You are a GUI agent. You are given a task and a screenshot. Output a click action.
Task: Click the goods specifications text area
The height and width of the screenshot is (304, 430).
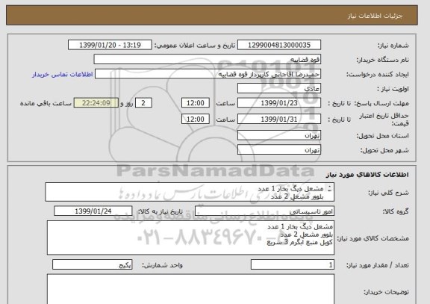point(190,238)
